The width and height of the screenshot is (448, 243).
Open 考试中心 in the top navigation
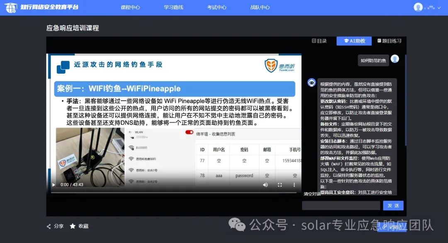(217, 7)
